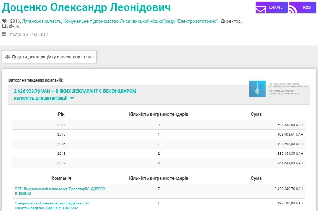Click the RSS feed wave icon
The image size is (318, 211).
pos(293,9)
